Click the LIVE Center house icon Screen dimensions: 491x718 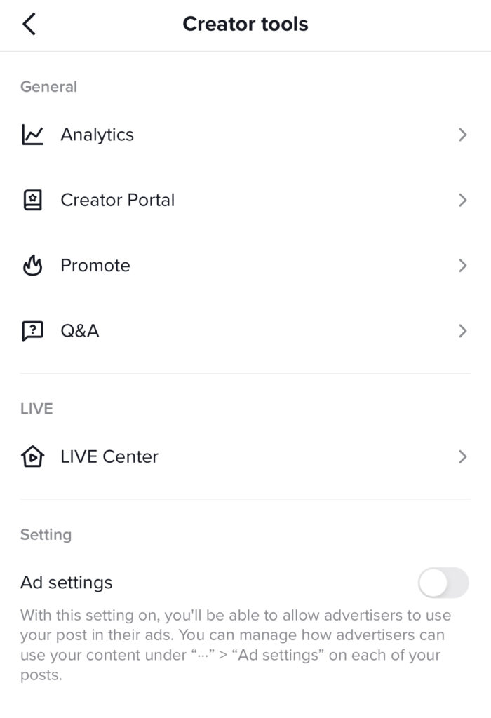(32, 456)
